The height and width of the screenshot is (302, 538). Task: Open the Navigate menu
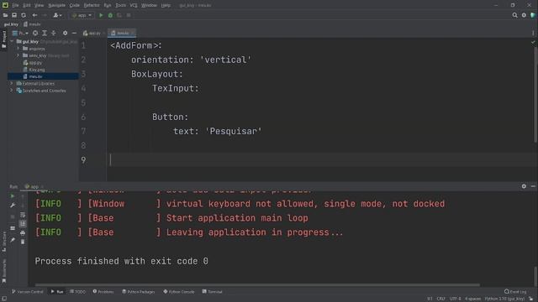(56, 5)
